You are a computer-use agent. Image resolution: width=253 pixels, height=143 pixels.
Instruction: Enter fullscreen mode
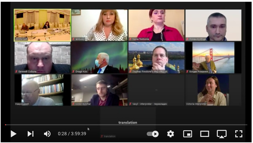point(239,134)
